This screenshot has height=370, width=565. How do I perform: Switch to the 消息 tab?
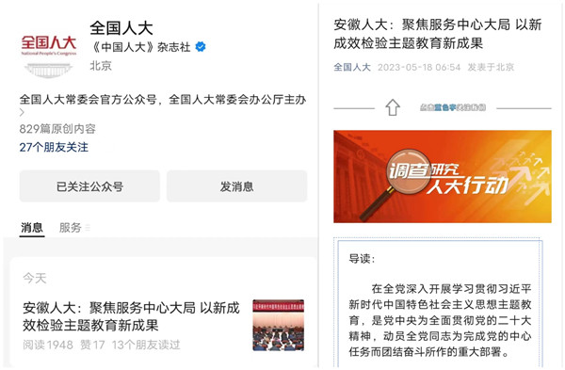pos(32,228)
